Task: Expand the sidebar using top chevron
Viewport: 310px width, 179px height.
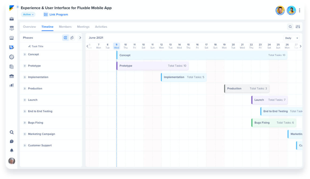Action: pyautogui.click(x=18, y=7)
